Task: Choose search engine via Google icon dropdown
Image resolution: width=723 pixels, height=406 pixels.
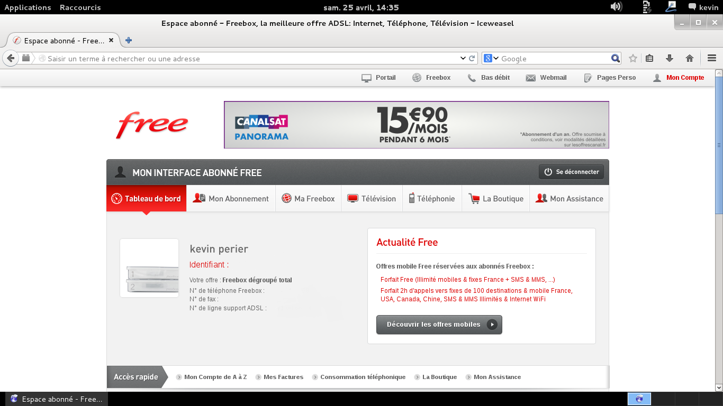Action: point(492,58)
